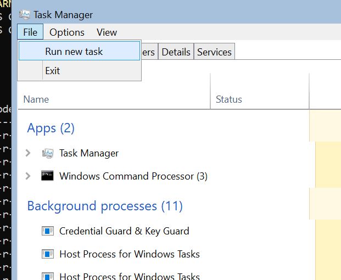Select the Windows Command Processor (3) row label

coord(133,176)
